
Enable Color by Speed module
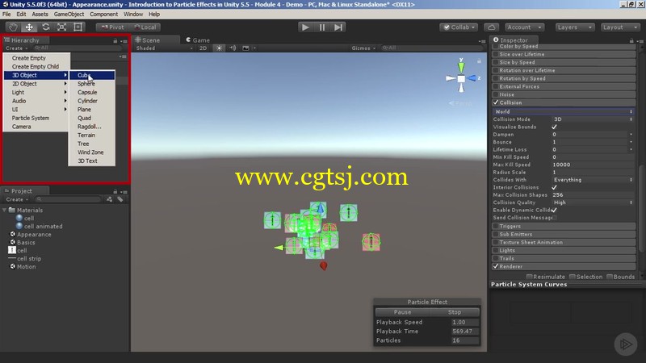click(496, 47)
